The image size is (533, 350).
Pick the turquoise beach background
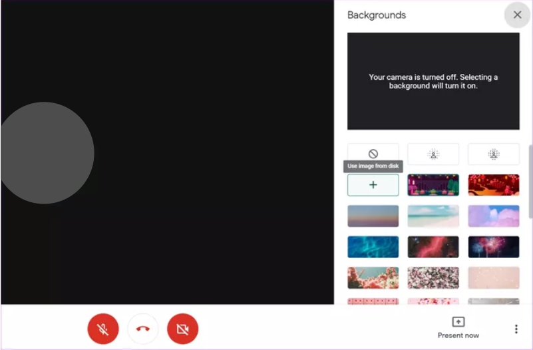[433, 216]
